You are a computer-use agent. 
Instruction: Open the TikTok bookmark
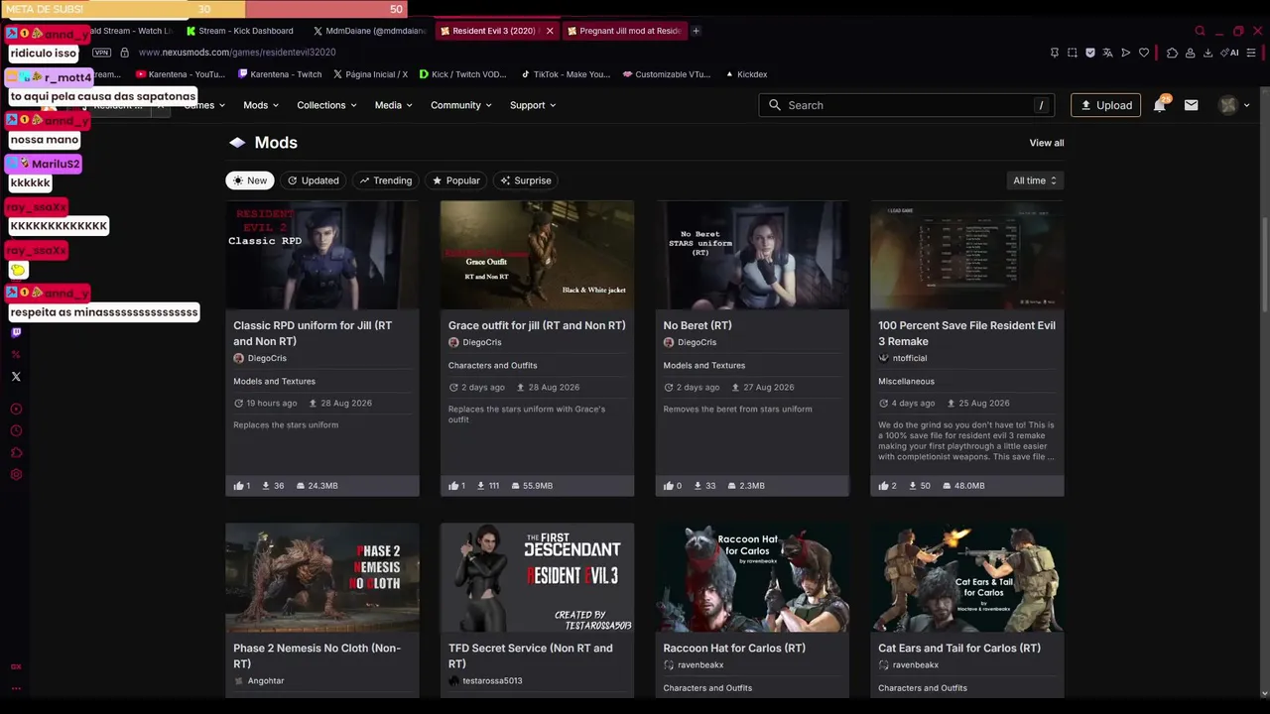click(x=565, y=74)
